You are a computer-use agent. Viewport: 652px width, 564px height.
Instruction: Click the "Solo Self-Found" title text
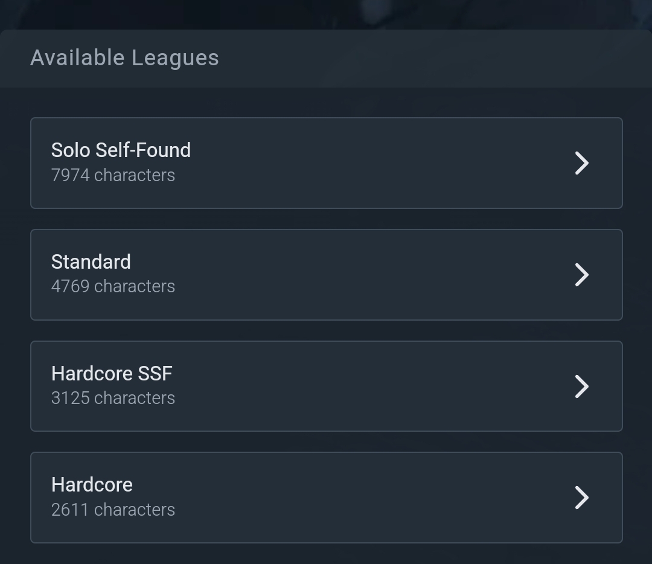coord(121,150)
